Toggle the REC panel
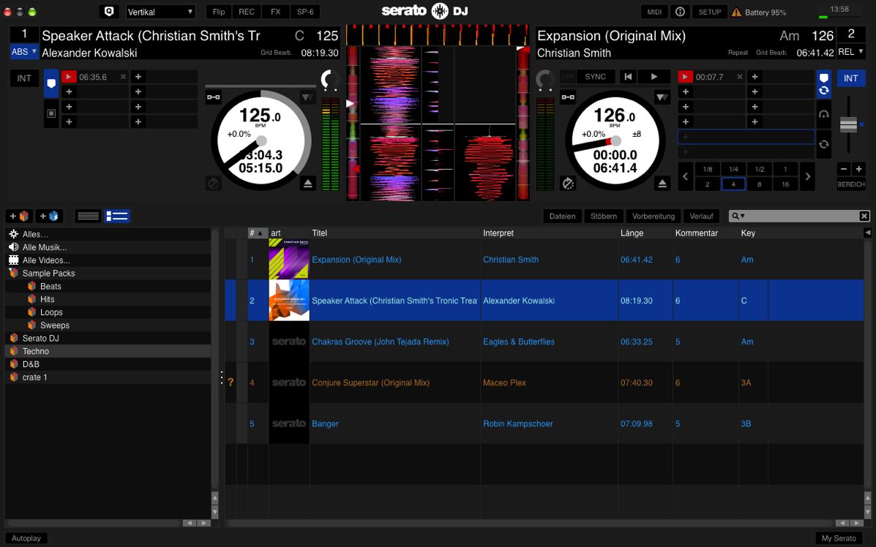This screenshot has width=876, height=547. 247,12
